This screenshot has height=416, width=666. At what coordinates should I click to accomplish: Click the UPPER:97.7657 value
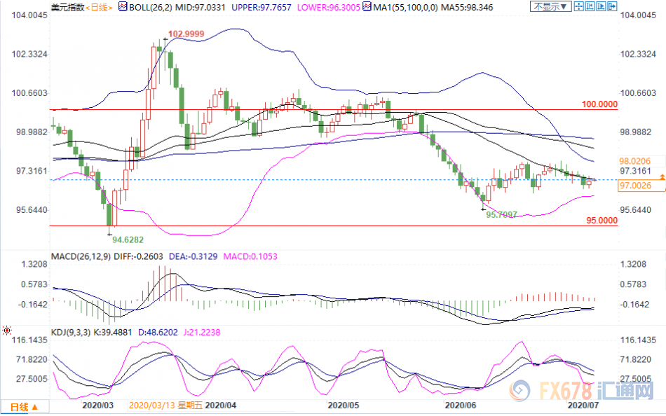pyautogui.click(x=261, y=7)
